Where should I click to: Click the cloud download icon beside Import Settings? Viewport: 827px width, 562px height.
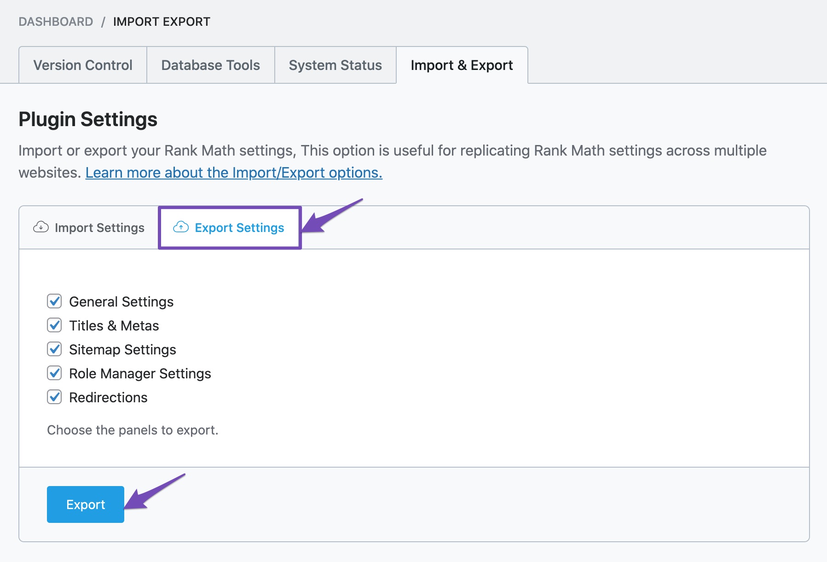[41, 227]
